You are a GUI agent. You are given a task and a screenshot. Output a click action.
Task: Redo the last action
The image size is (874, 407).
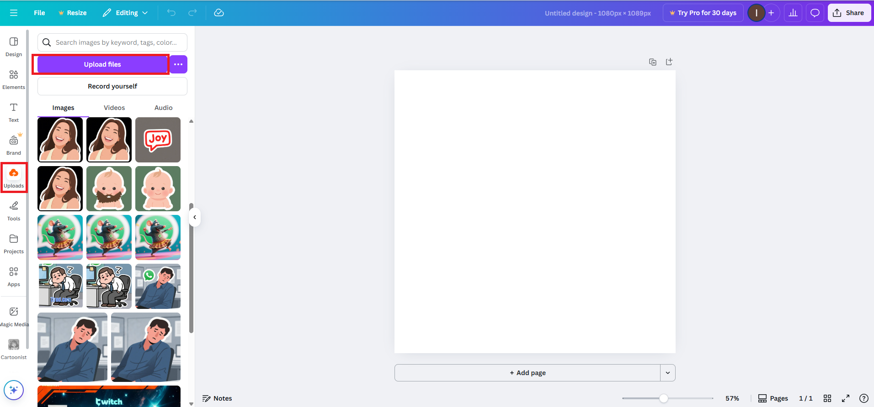(192, 13)
